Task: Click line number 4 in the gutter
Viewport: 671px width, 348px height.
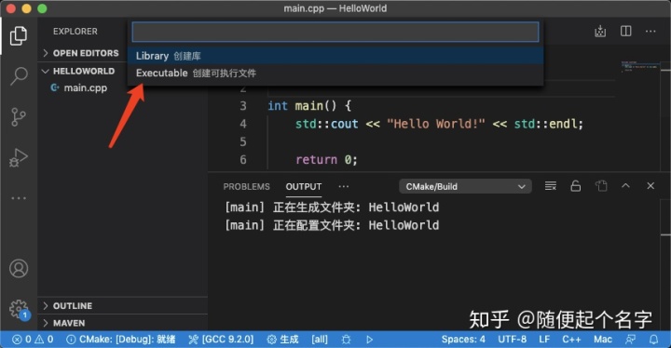Action: tap(243, 124)
